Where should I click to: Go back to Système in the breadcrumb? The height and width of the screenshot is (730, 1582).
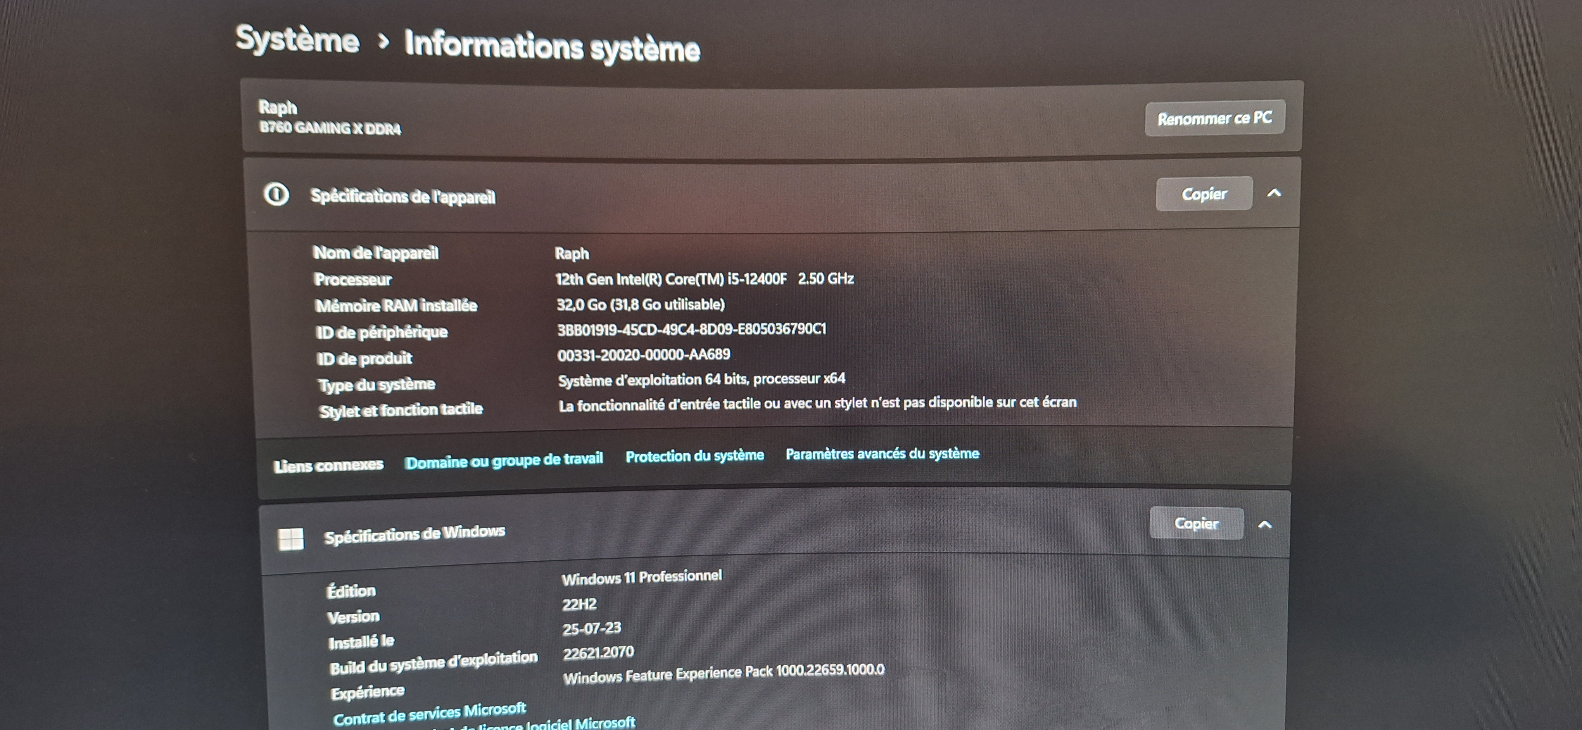click(297, 40)
